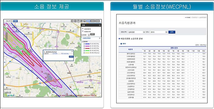Toggle the 2010년 year checkbox
The width and height of the screenshot is (214, 109).
tap(83, 41)
